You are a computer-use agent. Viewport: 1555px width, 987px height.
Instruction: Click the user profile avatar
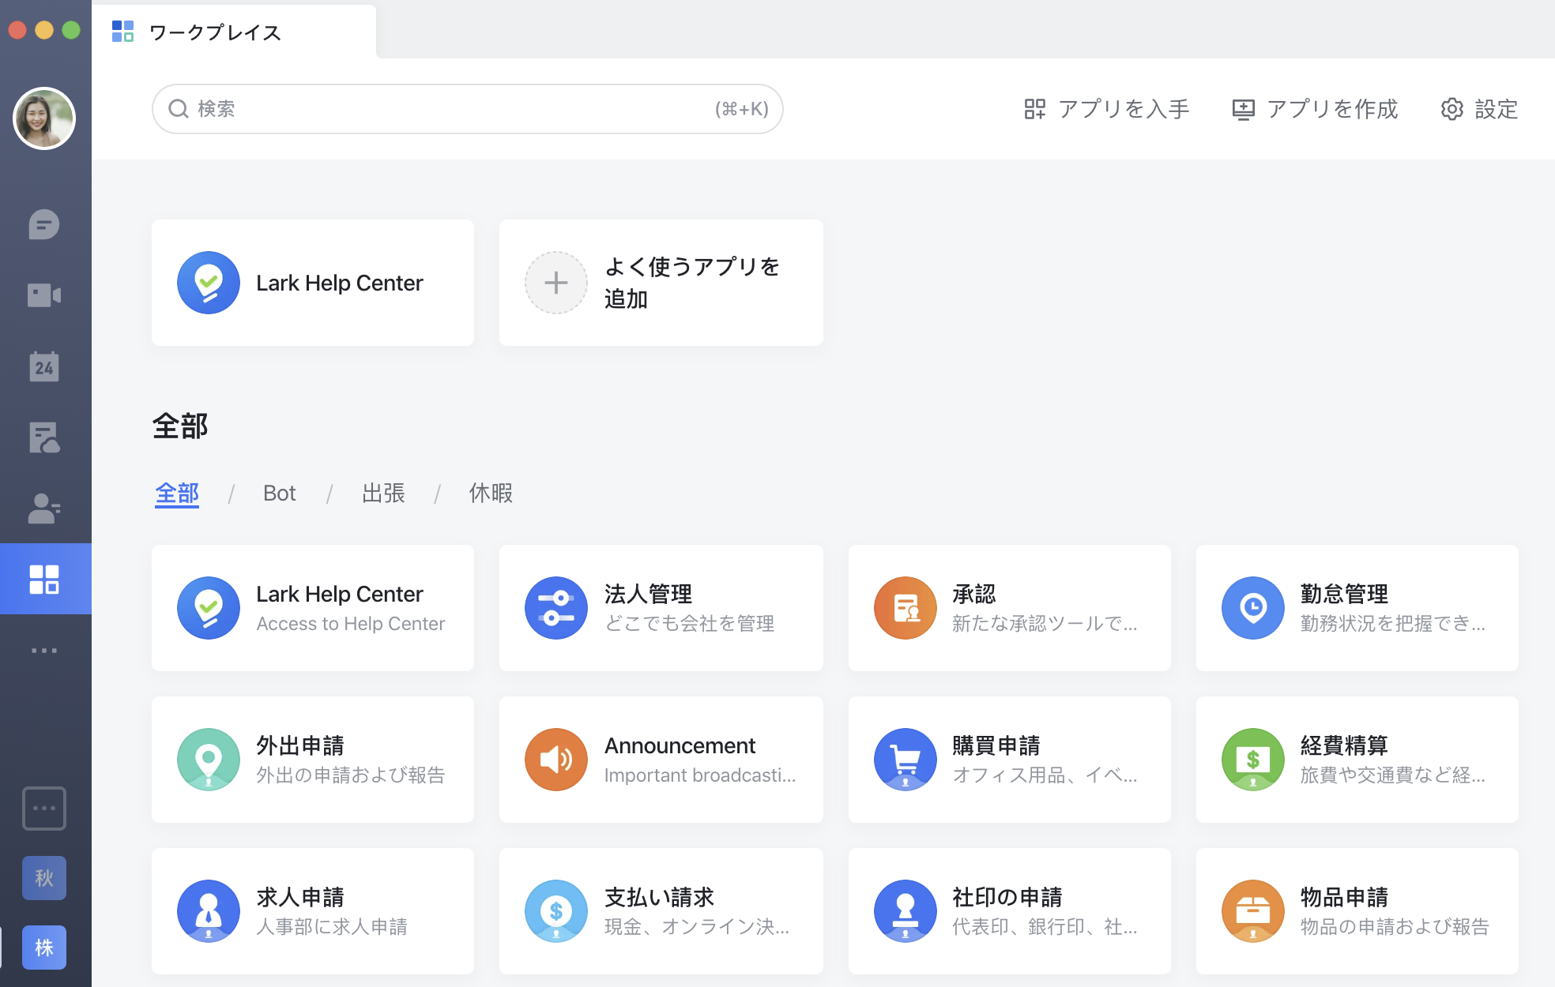pos(44,118)
